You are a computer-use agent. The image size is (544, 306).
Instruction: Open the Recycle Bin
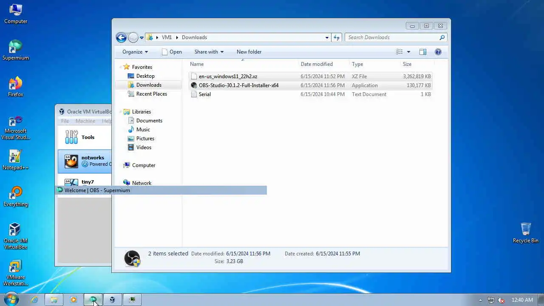(526, 233)
